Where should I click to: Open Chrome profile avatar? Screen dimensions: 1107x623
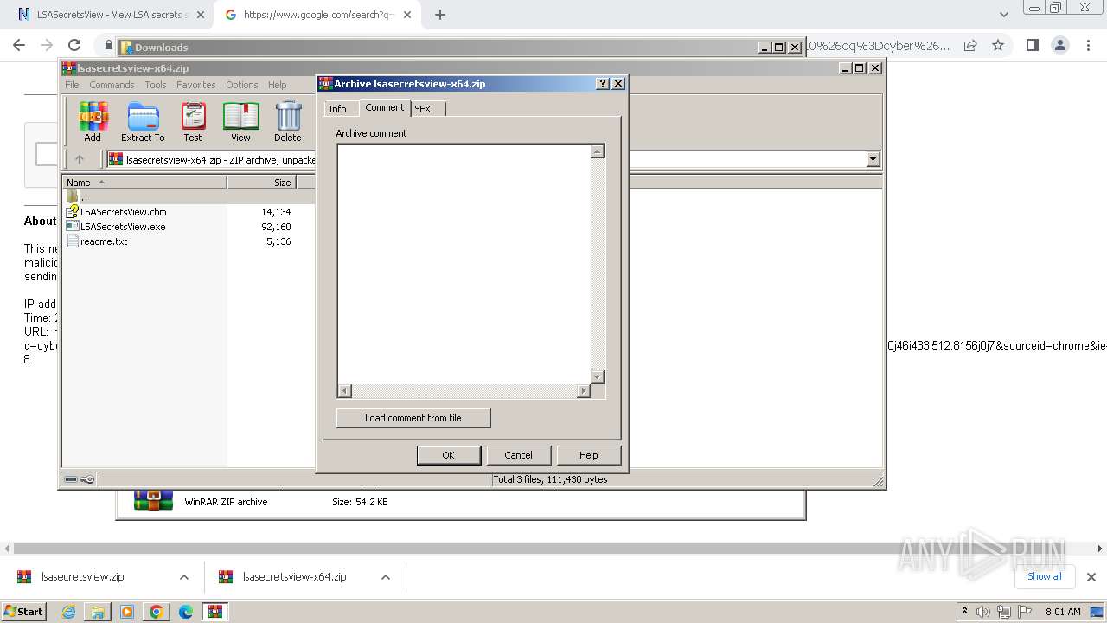coord(1059,46)
